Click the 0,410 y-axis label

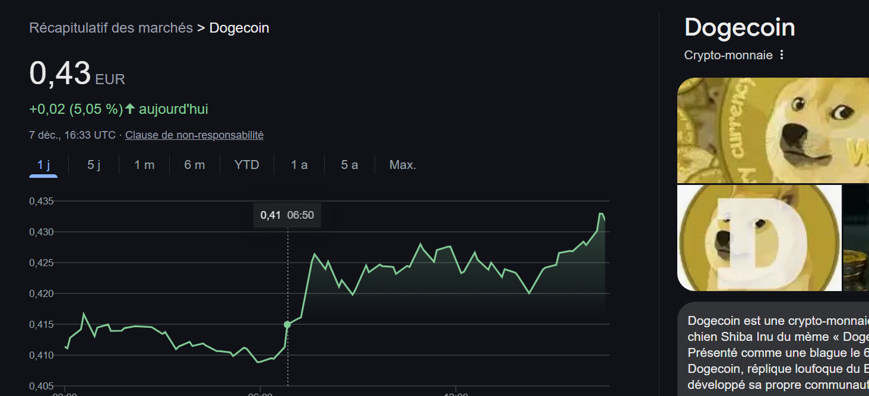(x=42, y=355)
